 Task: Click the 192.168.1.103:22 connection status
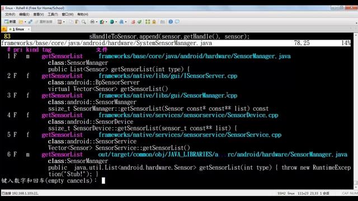pos(20,193)
